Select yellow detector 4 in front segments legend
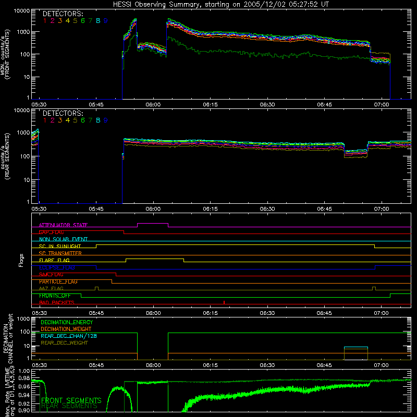The image size is (417, 417). [x=68, y=21]
